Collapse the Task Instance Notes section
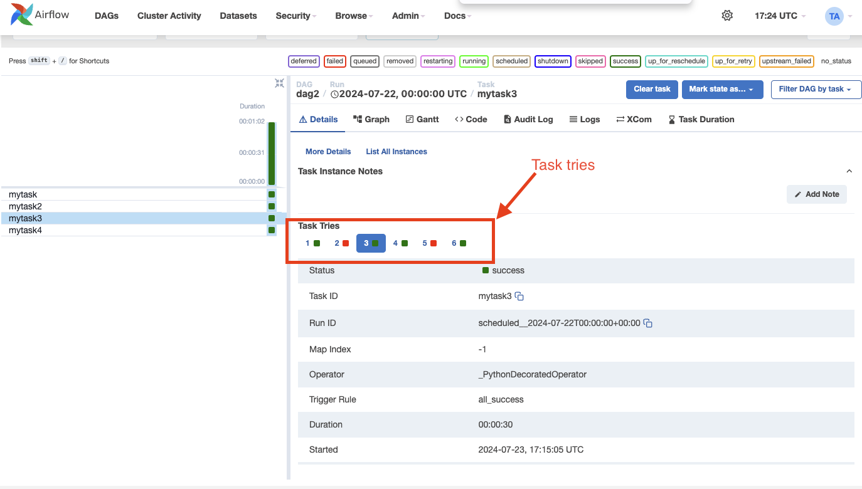 pos(849,171)
